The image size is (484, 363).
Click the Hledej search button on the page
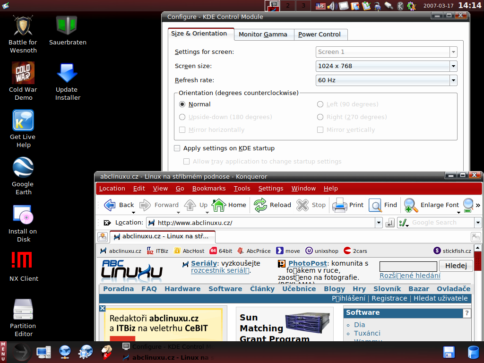coord(456,266)
